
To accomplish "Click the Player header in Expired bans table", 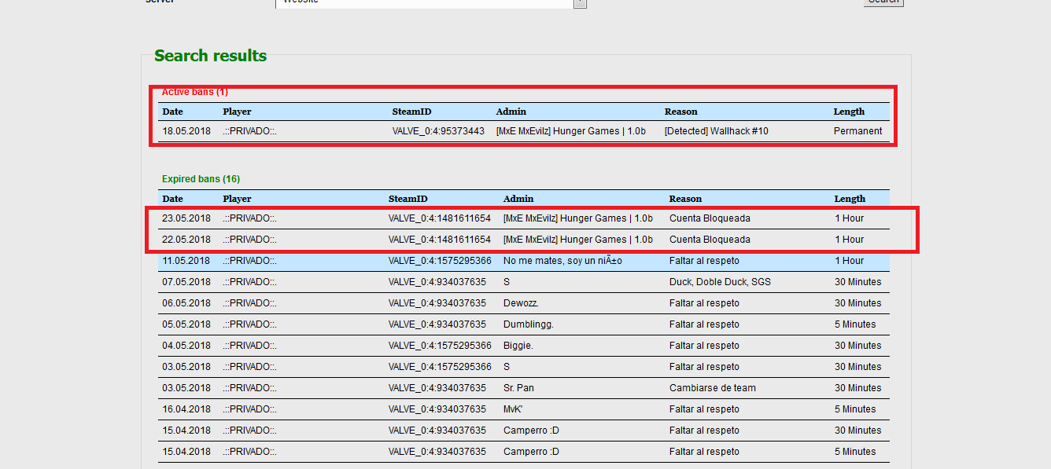I will tap(237, 199).
